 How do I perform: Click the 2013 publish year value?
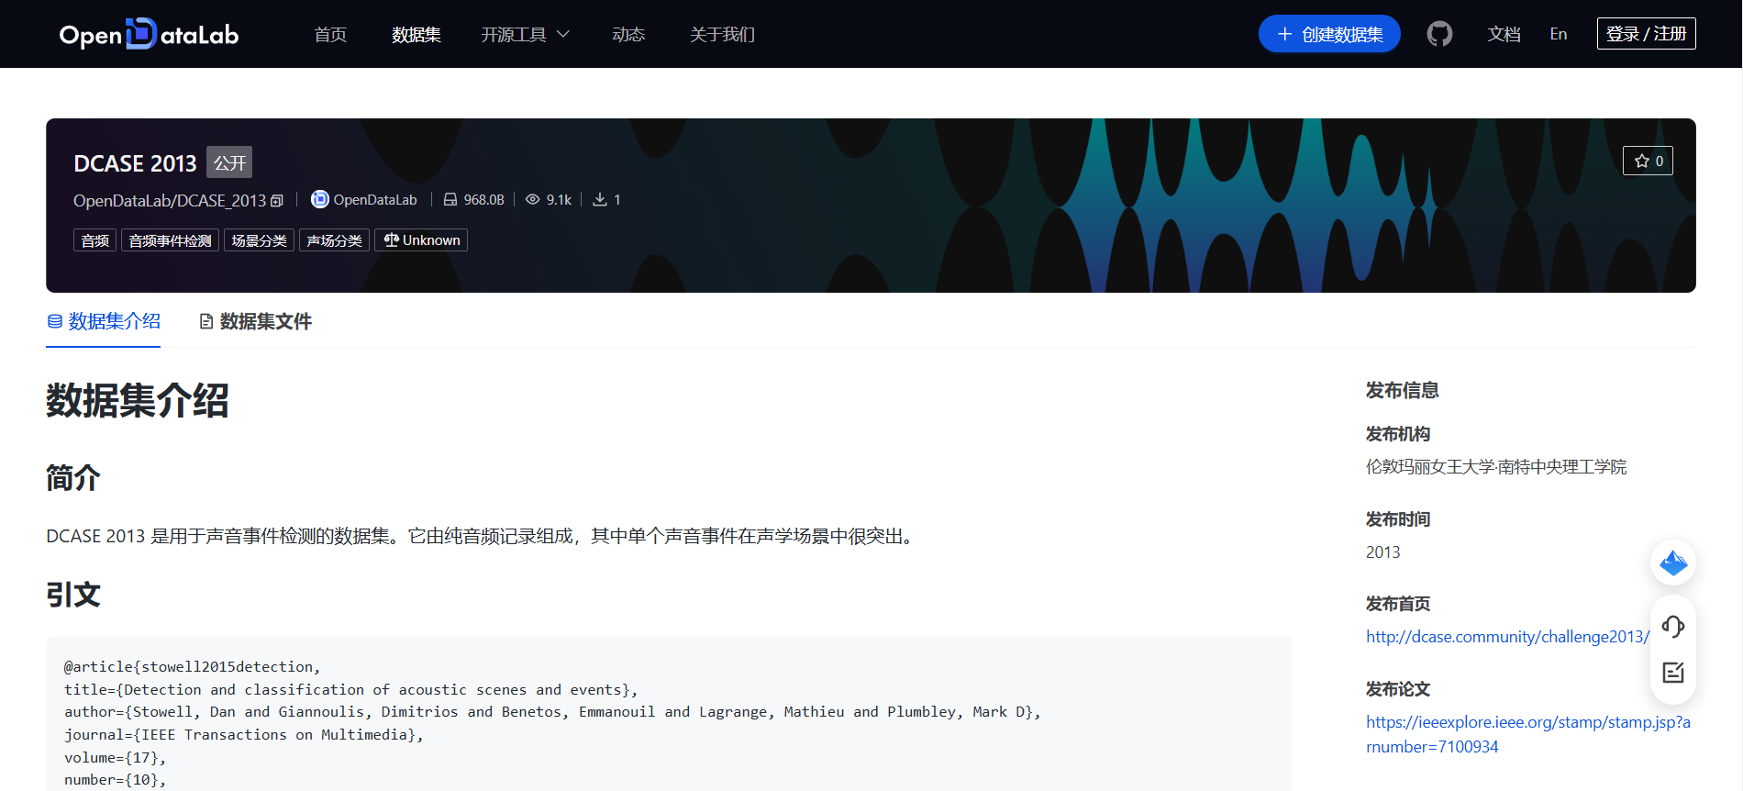coord(1383,552)
